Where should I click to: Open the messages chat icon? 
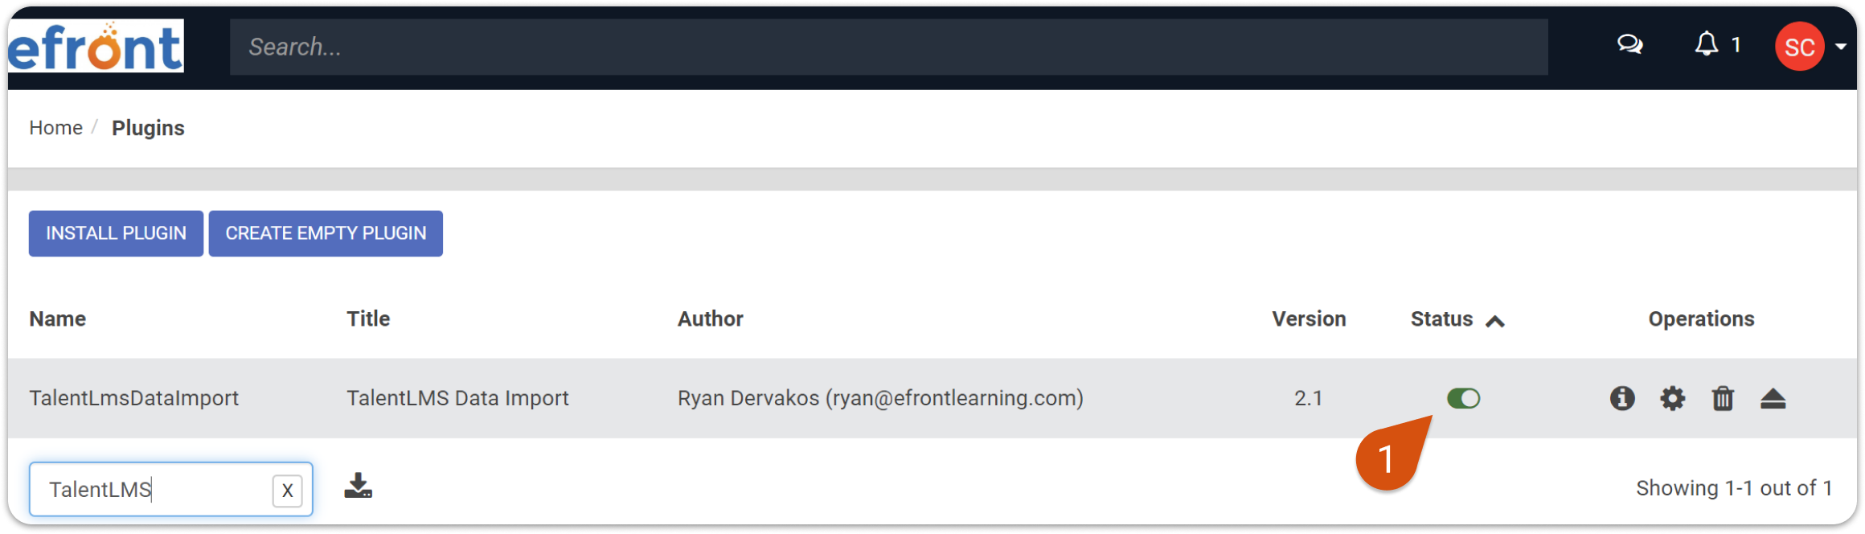1629,44
